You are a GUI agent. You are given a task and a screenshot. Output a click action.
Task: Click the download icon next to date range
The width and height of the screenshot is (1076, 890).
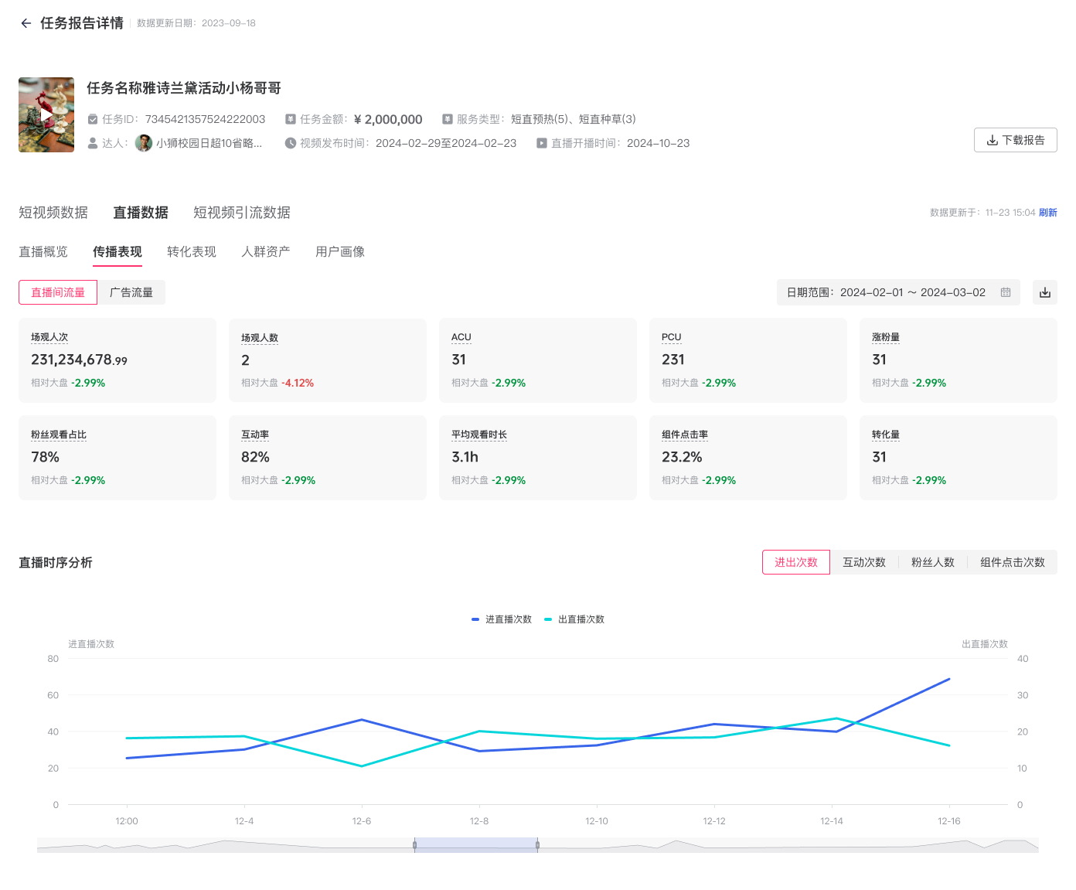pyautogui.click(x=1044, y=292)
